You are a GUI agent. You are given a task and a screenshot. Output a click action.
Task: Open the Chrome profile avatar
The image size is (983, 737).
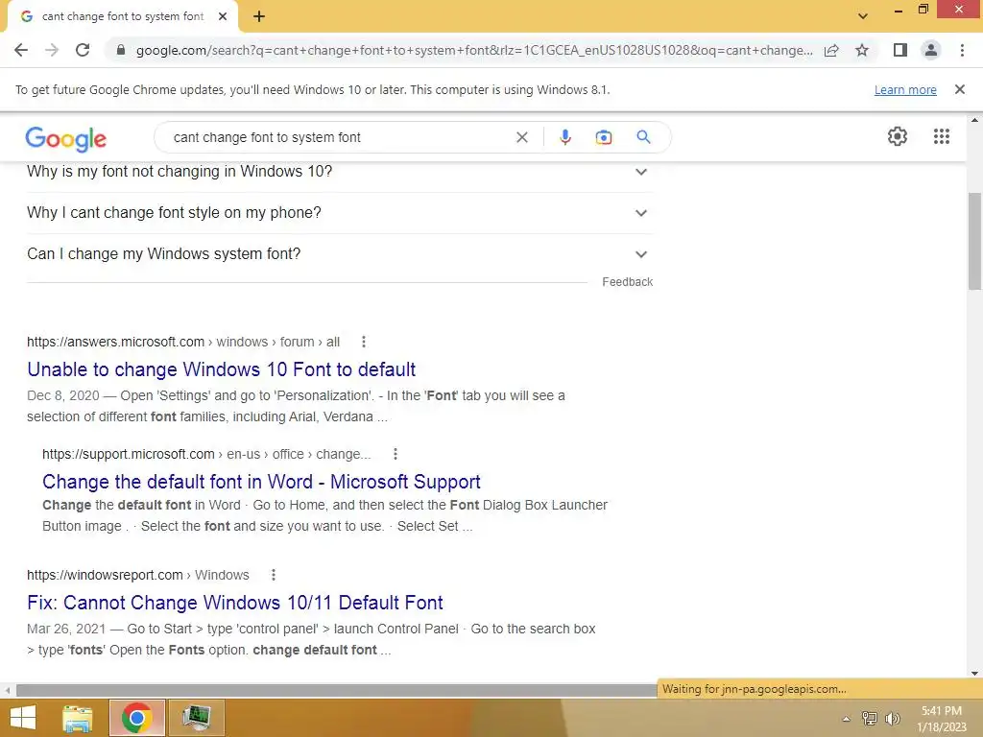pos(931,50)
